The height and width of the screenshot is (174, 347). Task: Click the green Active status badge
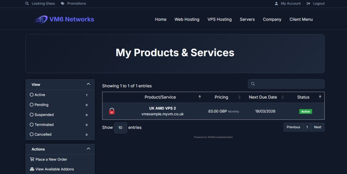(x=305, y=111)
